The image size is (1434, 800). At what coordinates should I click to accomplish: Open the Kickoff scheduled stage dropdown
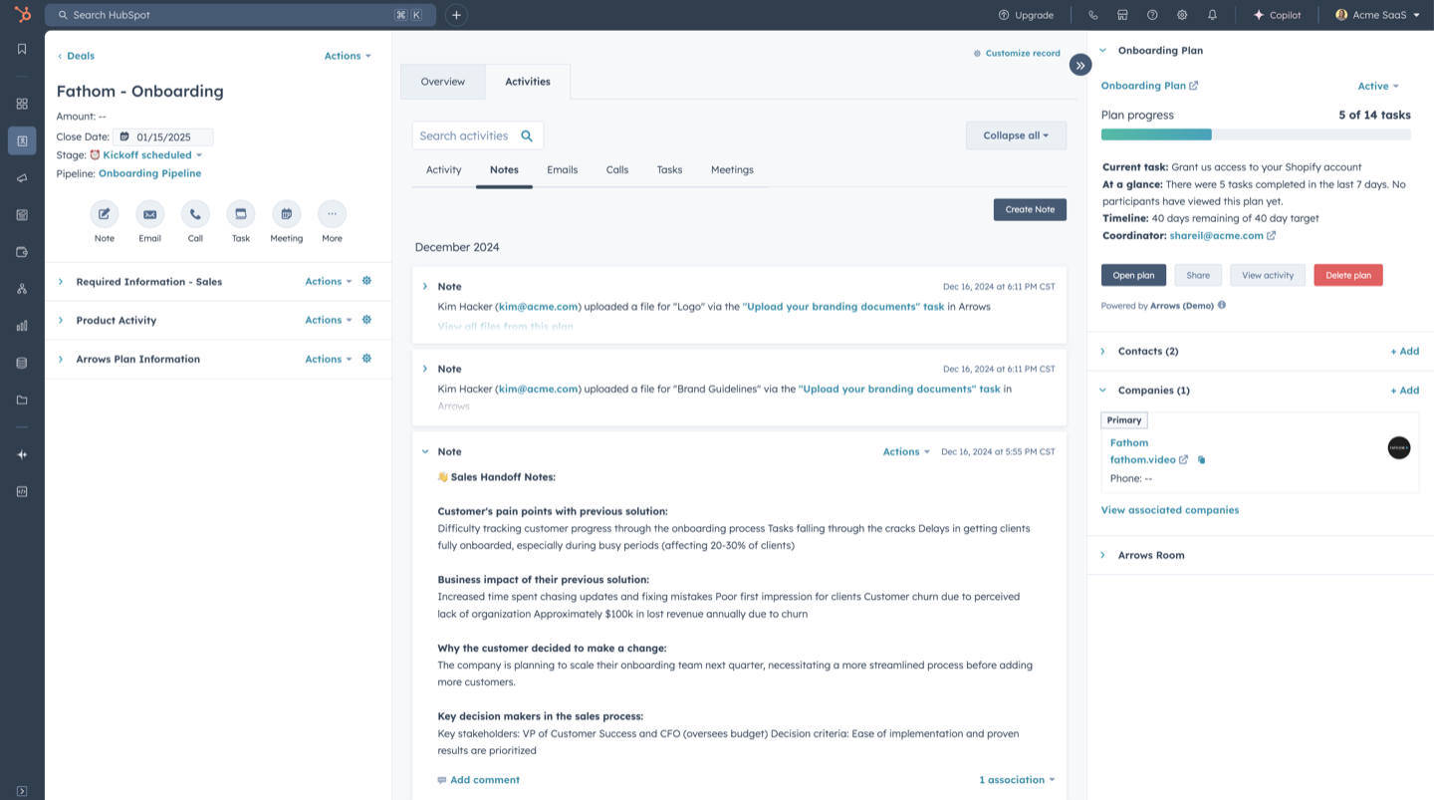(152, 155)
